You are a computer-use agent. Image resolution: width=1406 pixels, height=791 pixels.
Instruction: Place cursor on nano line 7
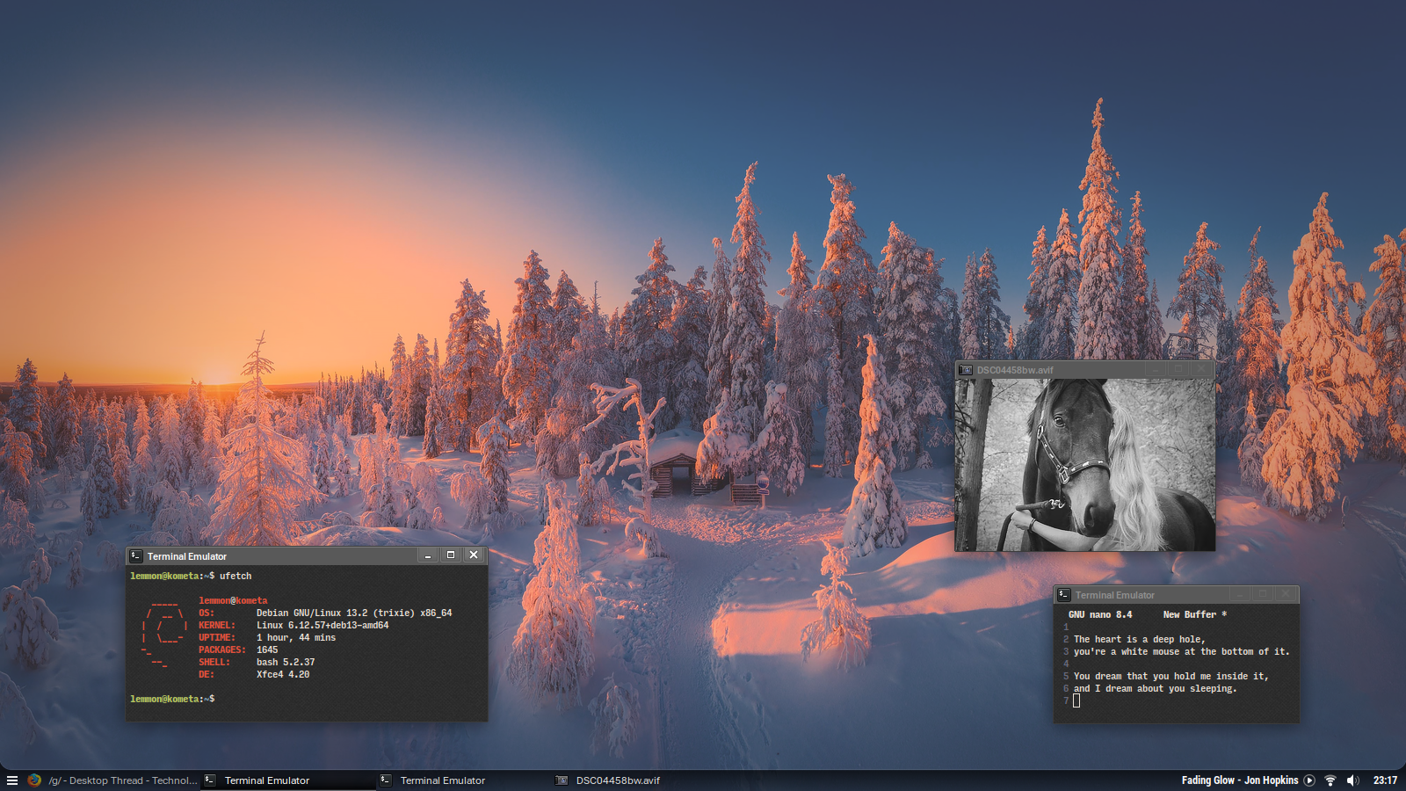(x=1076, y=700)
